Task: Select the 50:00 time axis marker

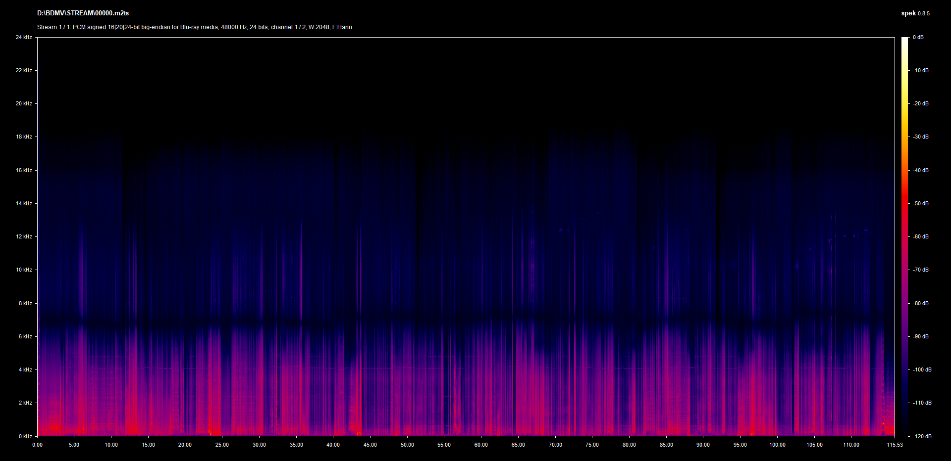Action: [x=407, y=445]
